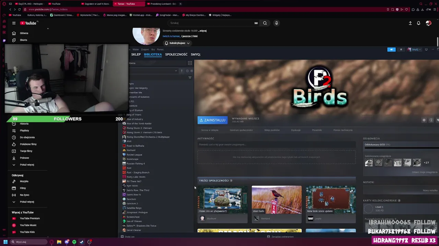Screen dimensions: 439x246
Task: Open the Subskrybujesz subscription dropdown
Action: pyautogui.click(x=177, y=43)
